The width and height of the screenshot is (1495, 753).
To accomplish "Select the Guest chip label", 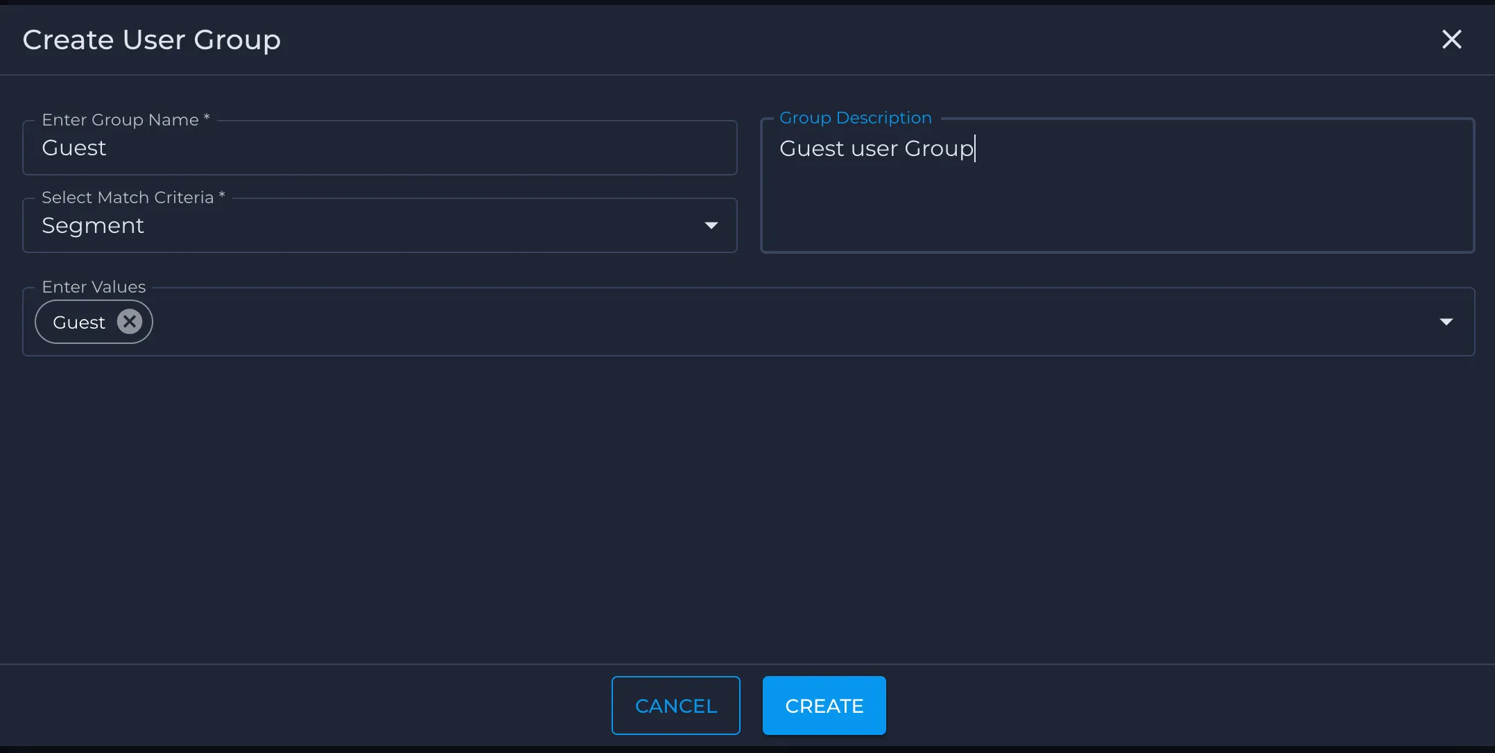I will point(79,322).
